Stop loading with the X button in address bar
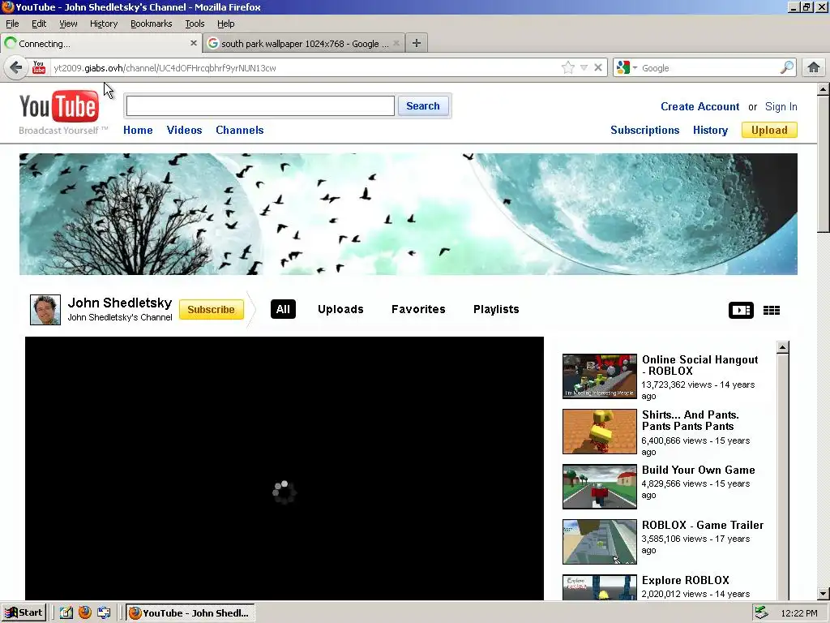 pos(598,68)
